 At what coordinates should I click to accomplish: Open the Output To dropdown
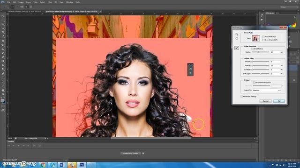[267, 90]
